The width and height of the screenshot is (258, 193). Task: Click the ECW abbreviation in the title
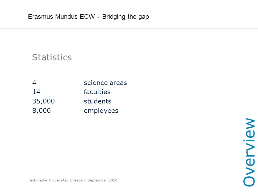click(87, 17)
